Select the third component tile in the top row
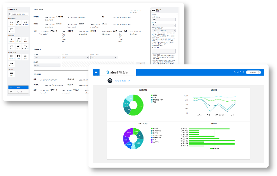The height and width of the screenshot is (176, 277). coord(25,23)
